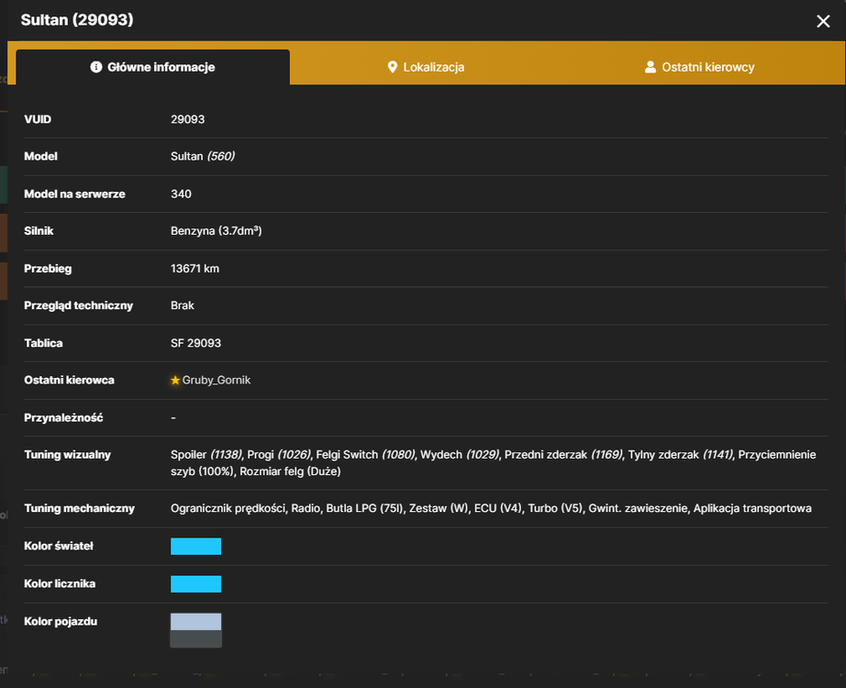Click the person icon on Ostatni kierowcy tab
The width and height of the screenshot is (846, 688).
tap(651, 67)
